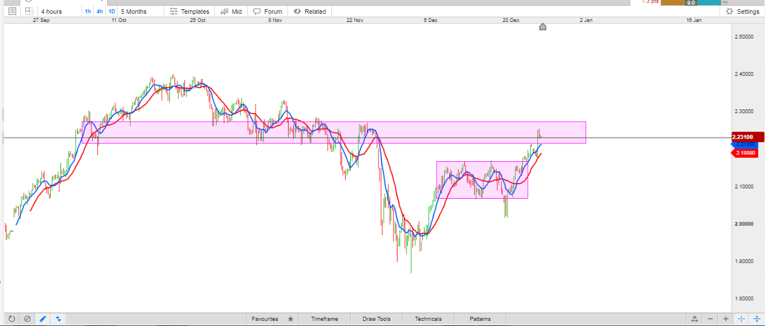Image resolution: width=765 pixels, height=326 pixels.
Task: Open the Related markets menu
Action: [309, 12]
